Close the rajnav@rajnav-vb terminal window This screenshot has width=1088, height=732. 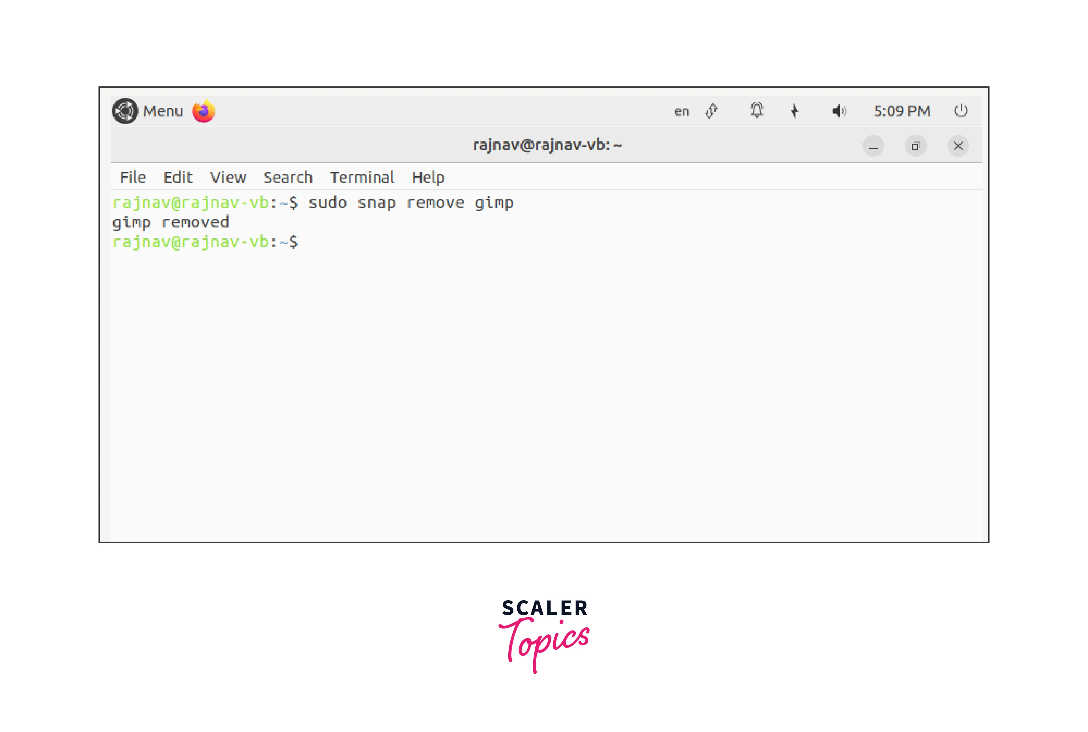click(958, 146)
